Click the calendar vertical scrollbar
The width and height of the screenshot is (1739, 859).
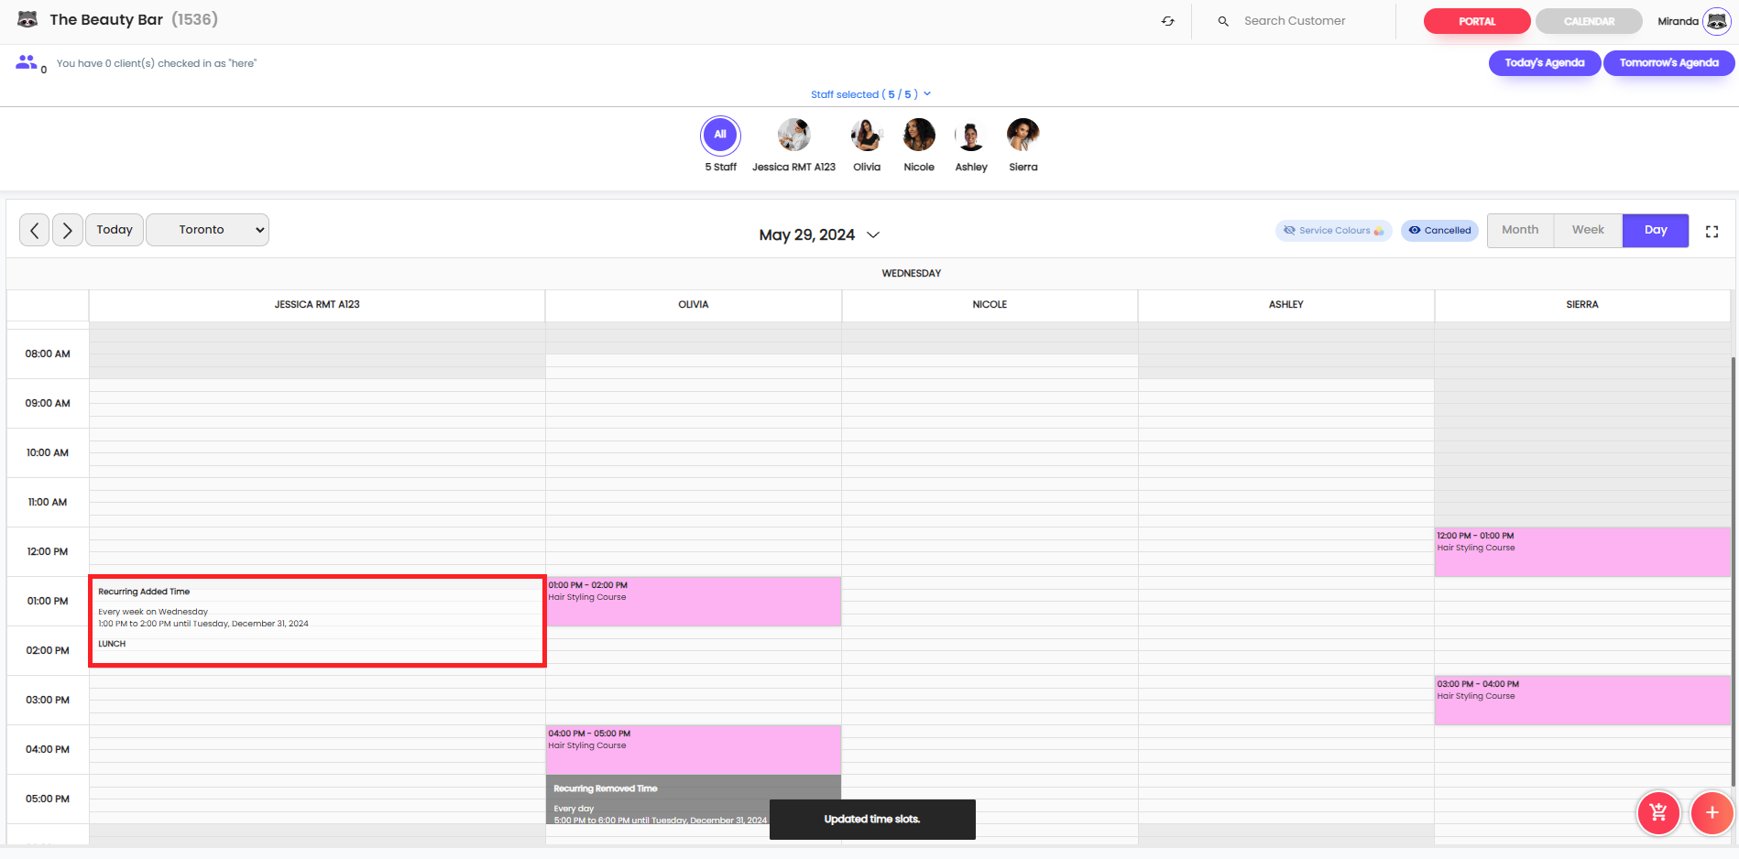pos(1734,571)
